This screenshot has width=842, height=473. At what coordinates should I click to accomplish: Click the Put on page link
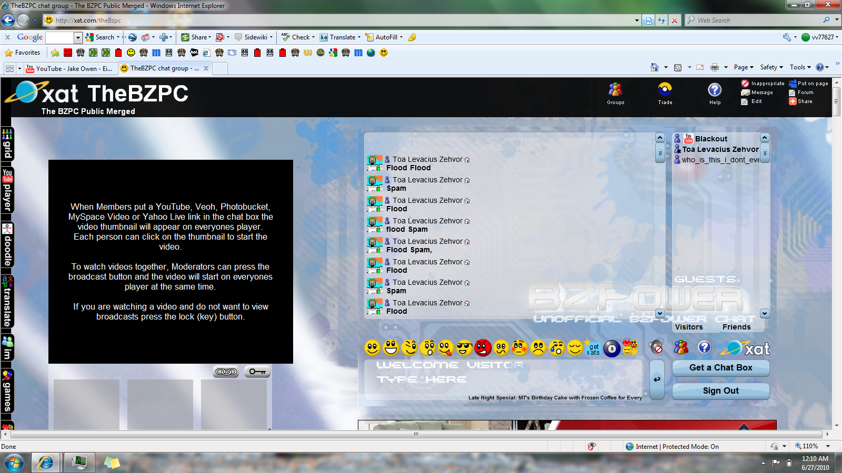(x=808, y=83)
